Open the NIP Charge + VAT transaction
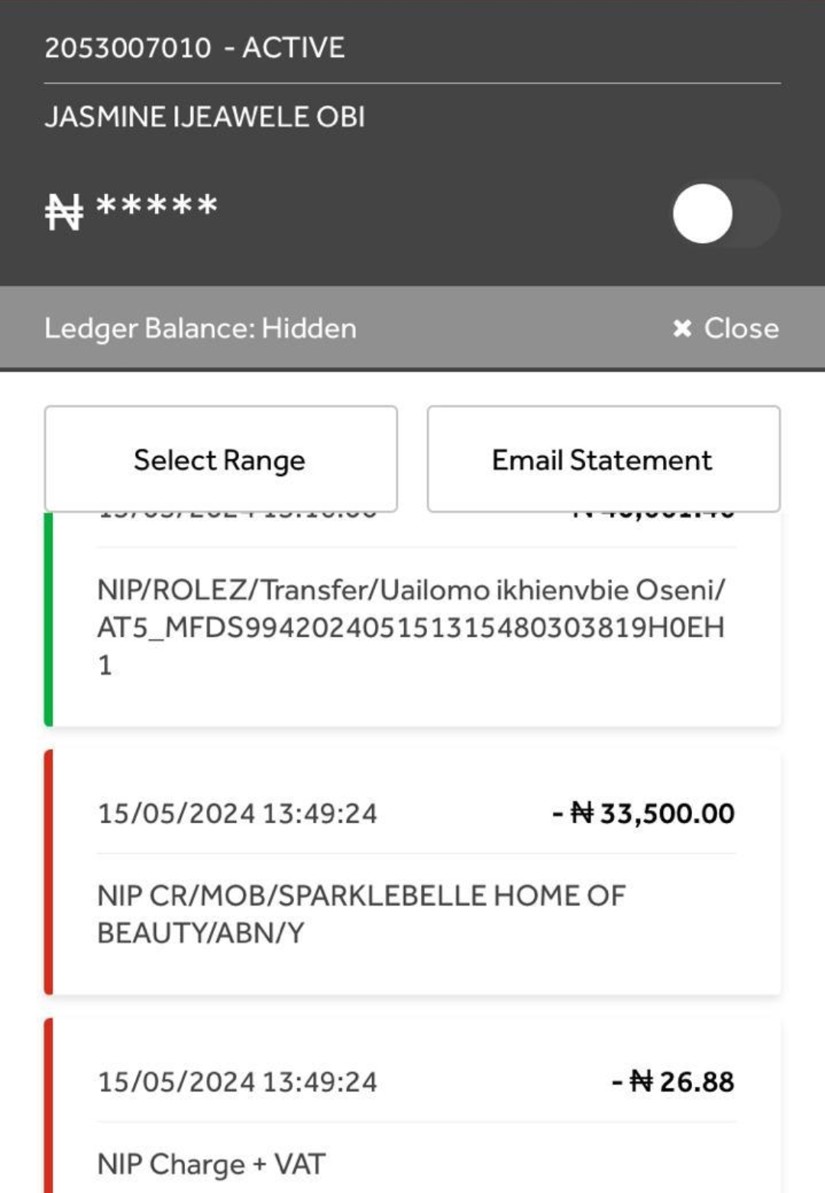The width and height of the screenshot is (825, 1193). (212, 1164)
